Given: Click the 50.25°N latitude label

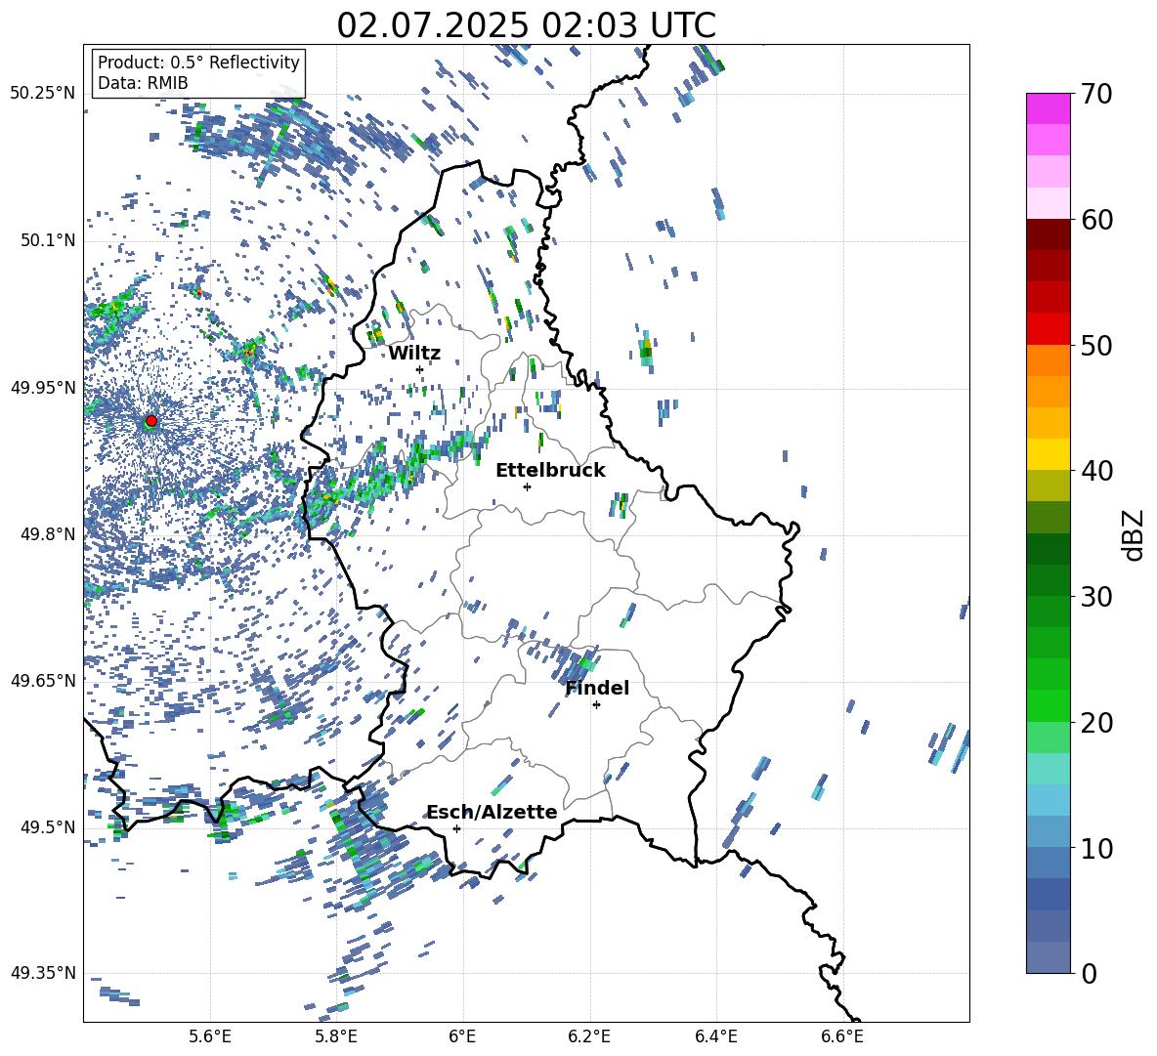Looking at the screenshot, I should [x=43, y=94].
